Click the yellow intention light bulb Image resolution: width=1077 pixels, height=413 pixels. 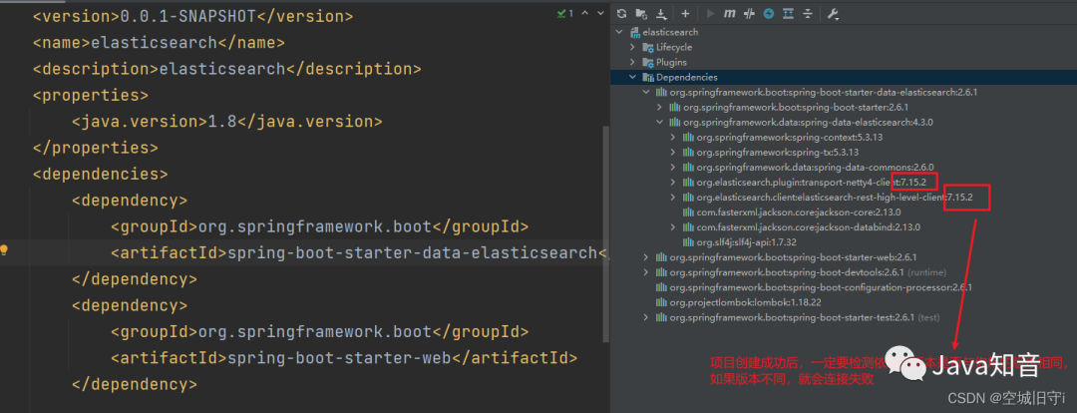tap(4, 250)
